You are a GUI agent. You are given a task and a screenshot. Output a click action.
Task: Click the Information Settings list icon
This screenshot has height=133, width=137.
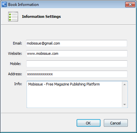[13, 17]
